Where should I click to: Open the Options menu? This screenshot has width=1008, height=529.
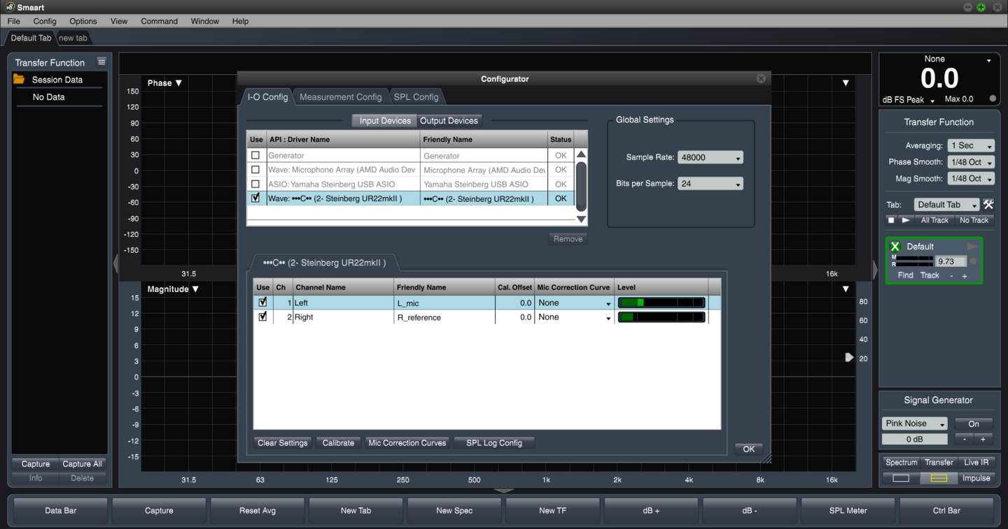click(x=83, y=21)
